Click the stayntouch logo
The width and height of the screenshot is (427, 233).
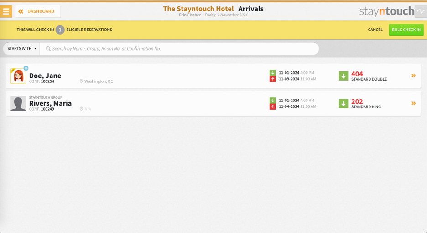click(x=387, y=11)
